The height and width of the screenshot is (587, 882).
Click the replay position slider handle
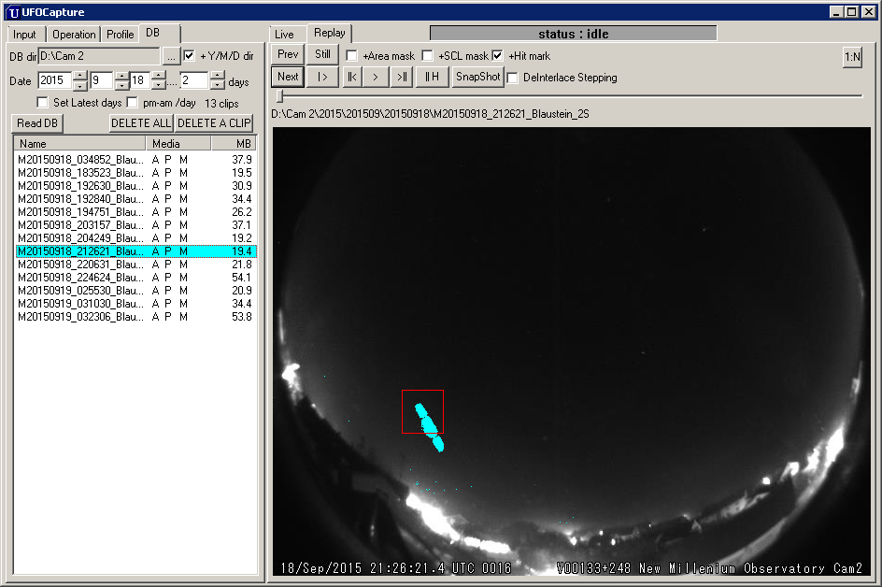click(279, 96)
